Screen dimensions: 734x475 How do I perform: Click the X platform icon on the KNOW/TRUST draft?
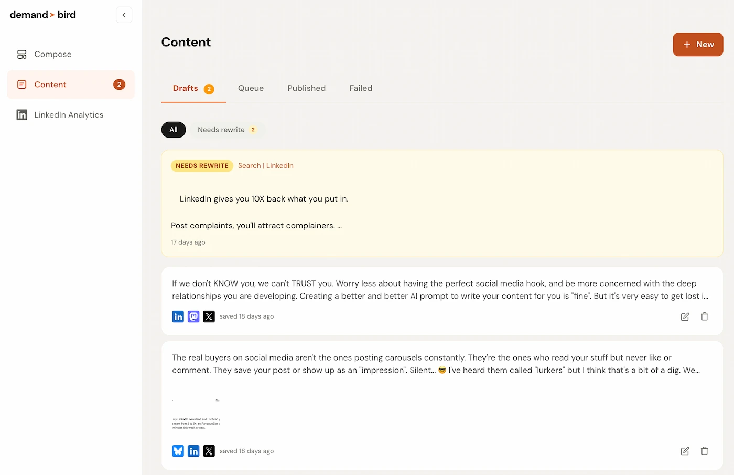pyautogui.click(x=209, y=316)
